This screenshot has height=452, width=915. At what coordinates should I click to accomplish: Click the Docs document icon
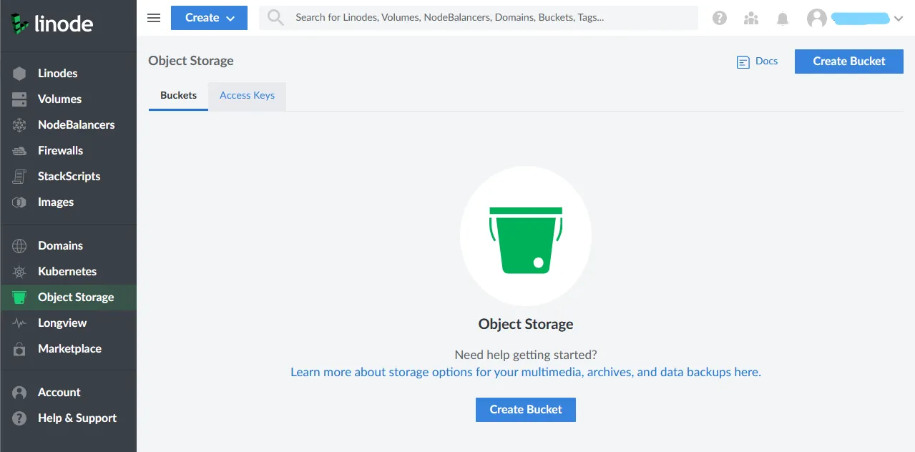743,62
